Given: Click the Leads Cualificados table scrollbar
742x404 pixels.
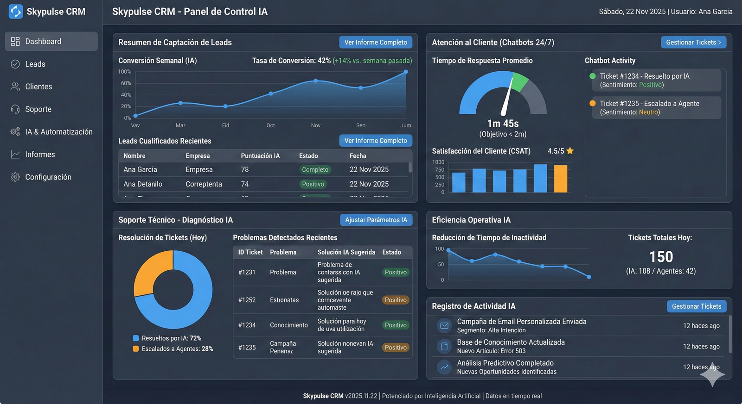Looking at the screenshot, I should [x=410, y=168].
